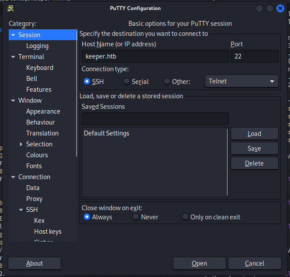Viewport: 290px width, 277px height.
Task: Click the Delete session button
Action: click(255, 163)
